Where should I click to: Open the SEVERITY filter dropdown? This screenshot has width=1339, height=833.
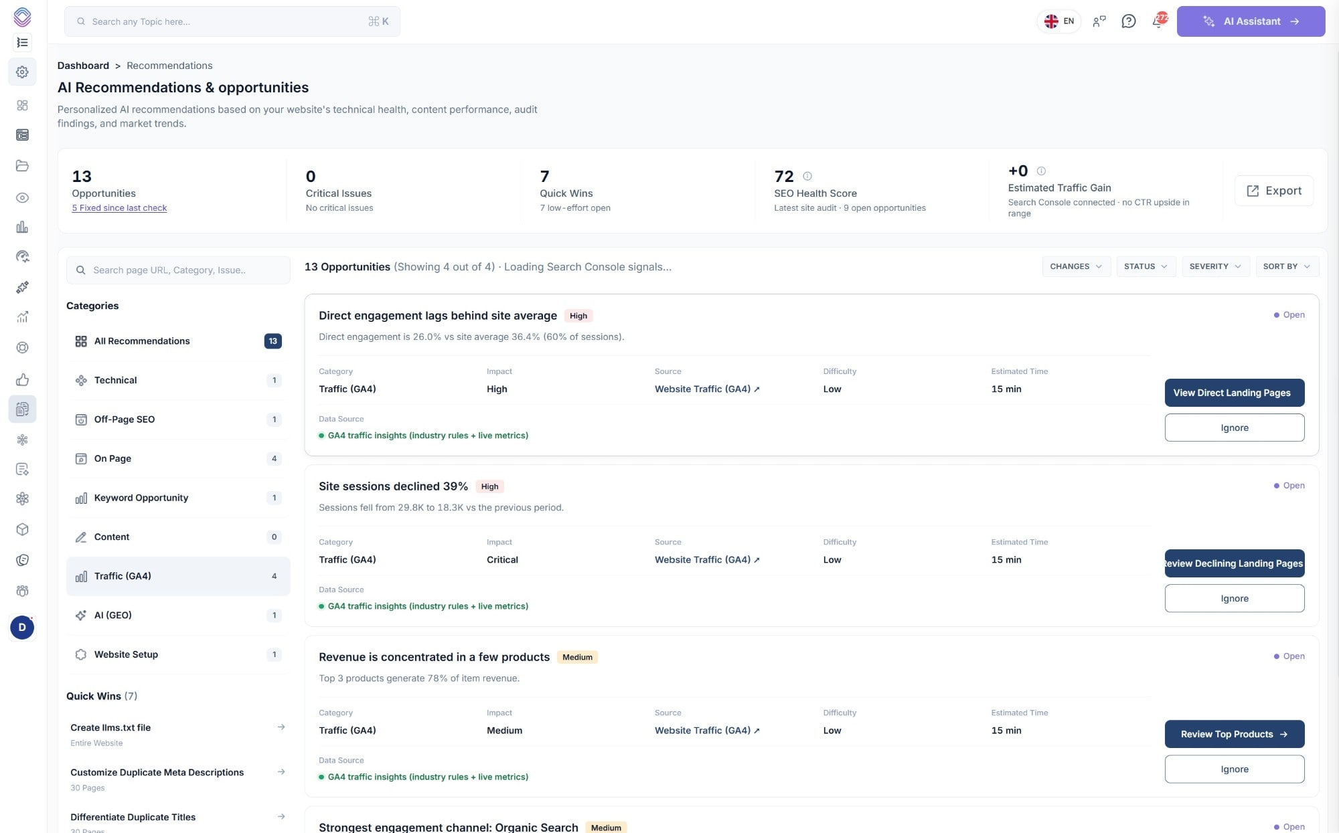coord(1215,266)
